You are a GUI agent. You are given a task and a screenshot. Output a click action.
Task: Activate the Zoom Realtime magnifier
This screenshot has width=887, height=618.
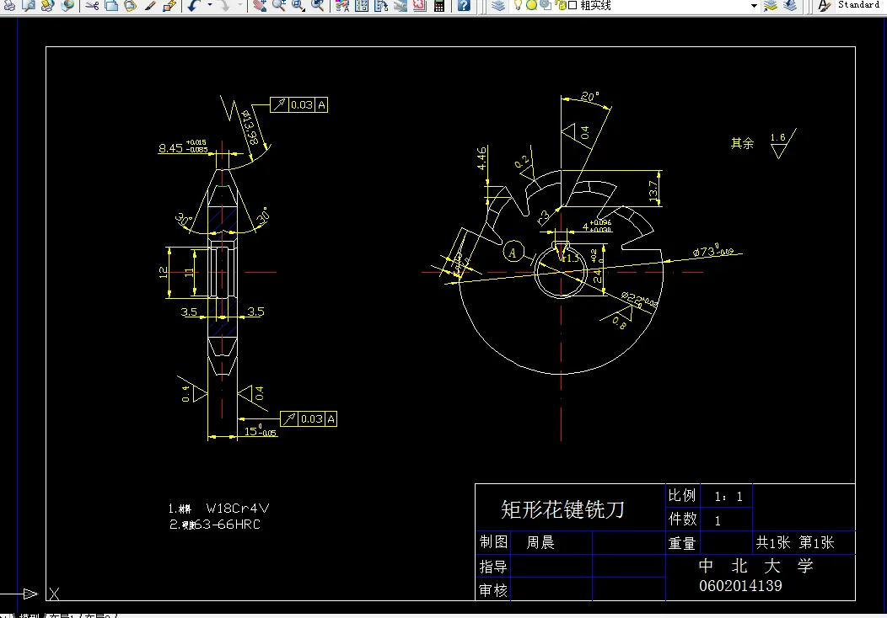[279, 6]
